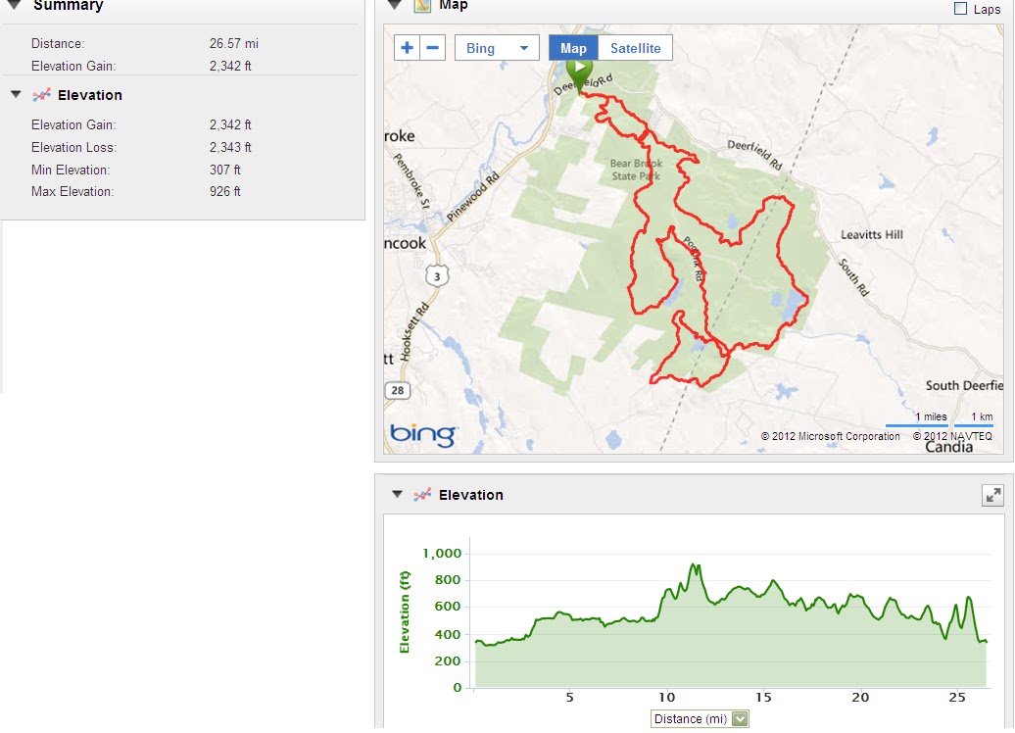Click the green start marker on map
The image size is (1015, 733).
[x=579, y=71]
